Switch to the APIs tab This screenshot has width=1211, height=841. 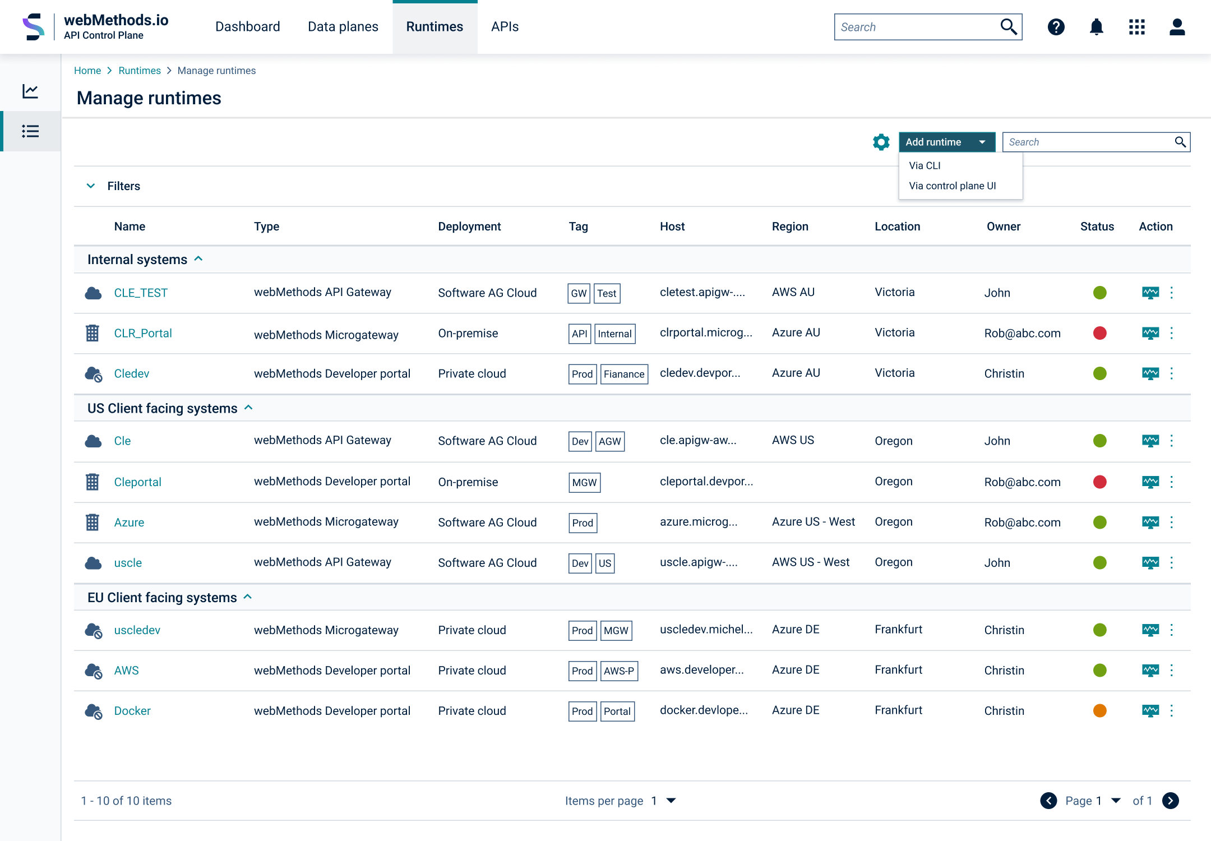505,27
